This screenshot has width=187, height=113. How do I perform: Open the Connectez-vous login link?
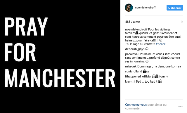pos(136,105)
